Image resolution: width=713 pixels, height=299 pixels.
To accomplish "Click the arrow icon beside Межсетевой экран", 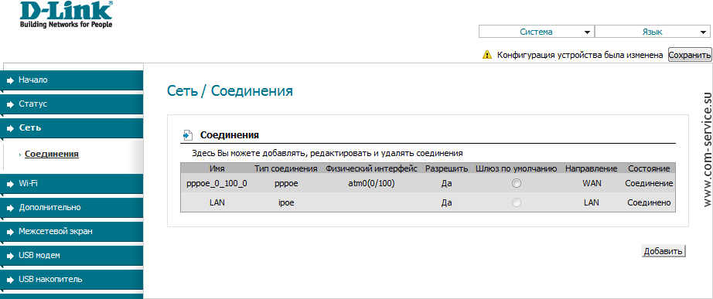I will (x=11, y=232).
